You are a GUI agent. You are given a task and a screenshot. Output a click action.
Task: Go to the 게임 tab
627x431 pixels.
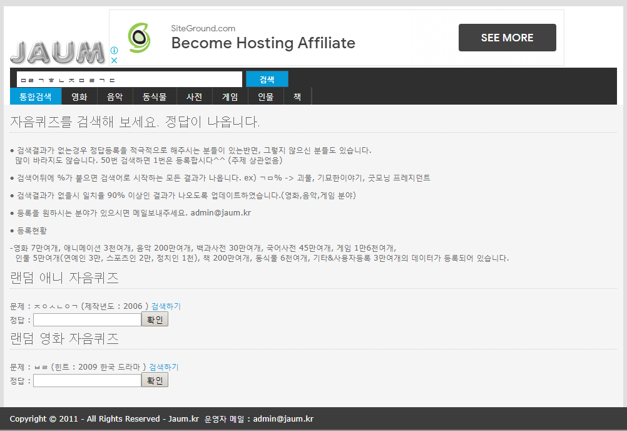[x=230, y=96]
